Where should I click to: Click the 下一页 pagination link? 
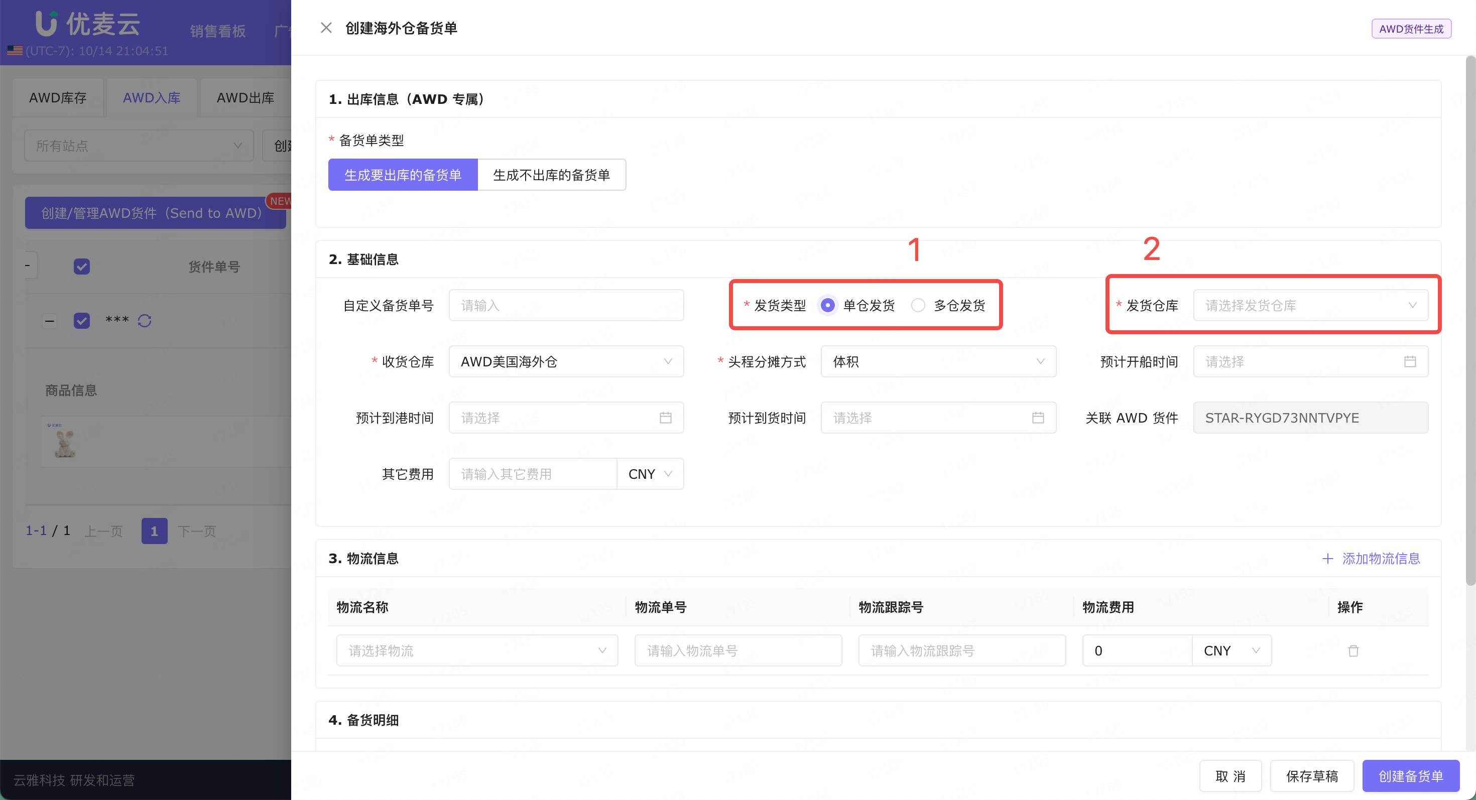tap(196, 531)
